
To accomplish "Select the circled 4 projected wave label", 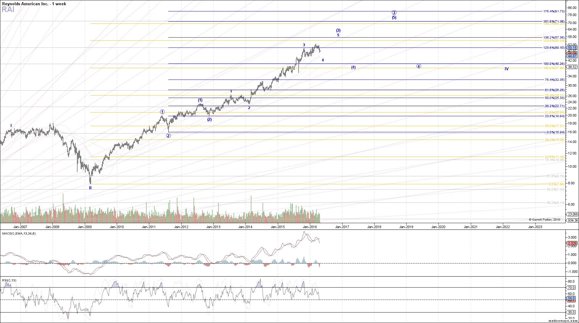I will click(419, 66).
